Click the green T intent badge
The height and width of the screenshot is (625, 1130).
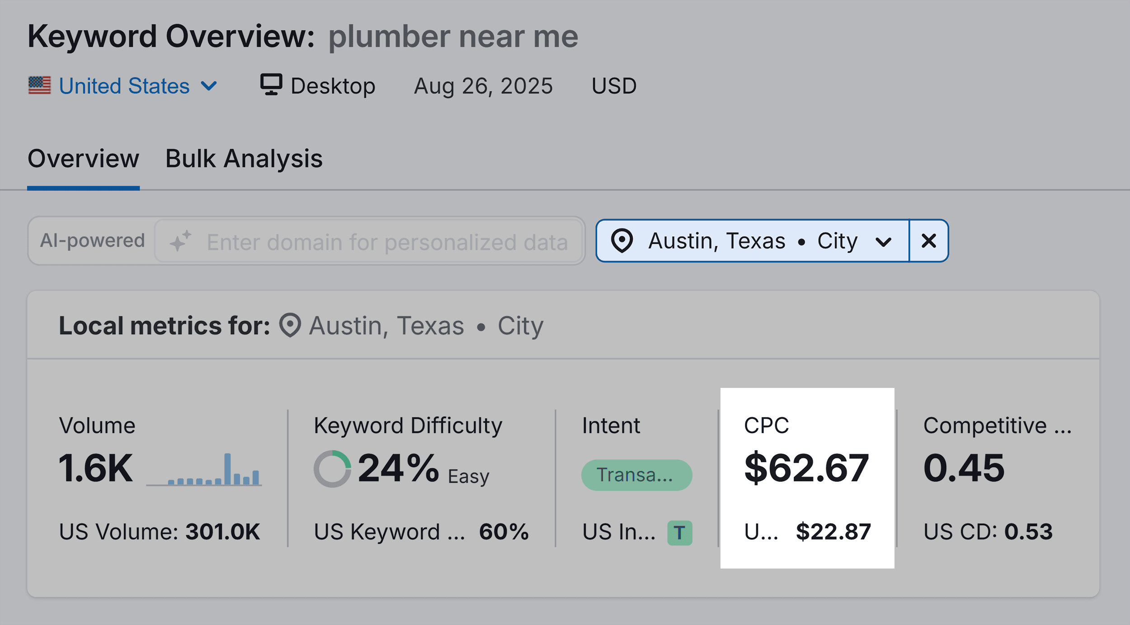click(x=679, y=533)
